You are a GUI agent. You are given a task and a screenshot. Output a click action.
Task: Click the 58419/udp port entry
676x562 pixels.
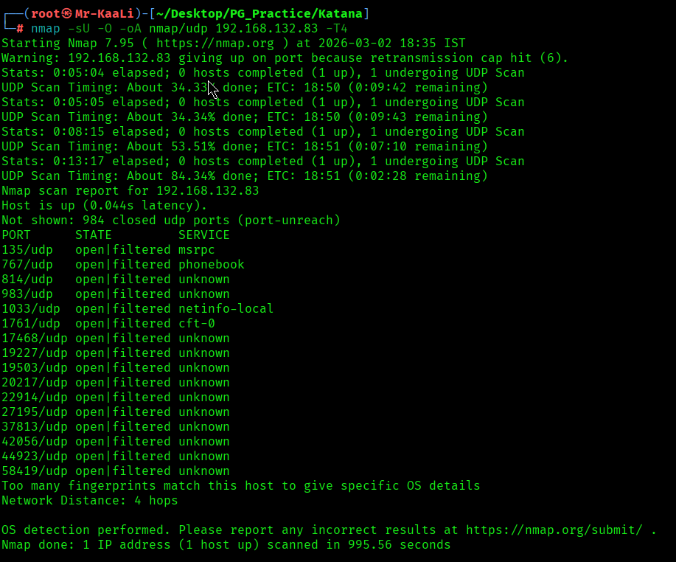pyautogui.click(x=34, y=471)
